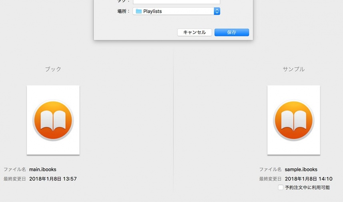Viewport: 343px width, 202px height.
Task: Click the 2018年1月8日 13:57 modified date
Action: point(53,179)
